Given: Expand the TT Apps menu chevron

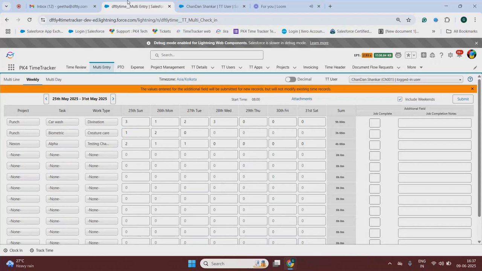Looking at the screenshot, I should [268, 68].
